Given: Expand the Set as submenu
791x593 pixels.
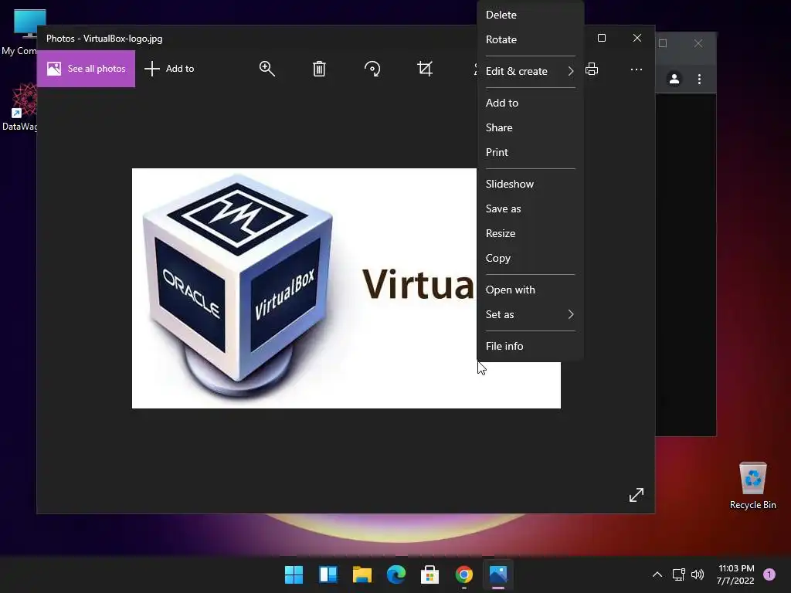Looking at the screenshot, I should [x=530, y=315].
